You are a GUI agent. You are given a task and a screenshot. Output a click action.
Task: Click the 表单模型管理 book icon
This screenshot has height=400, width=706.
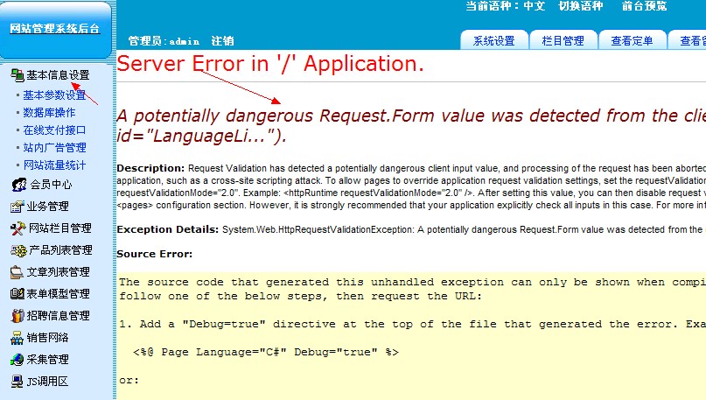[17, 294]
